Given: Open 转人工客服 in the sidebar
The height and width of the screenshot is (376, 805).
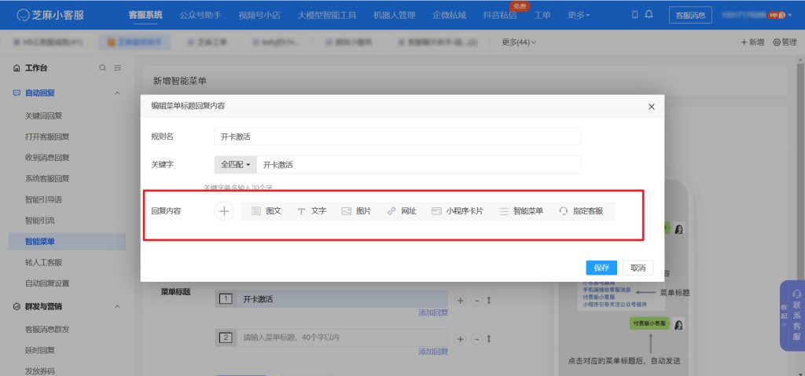Looking at the screenshot, I should [x=44, y=262].
